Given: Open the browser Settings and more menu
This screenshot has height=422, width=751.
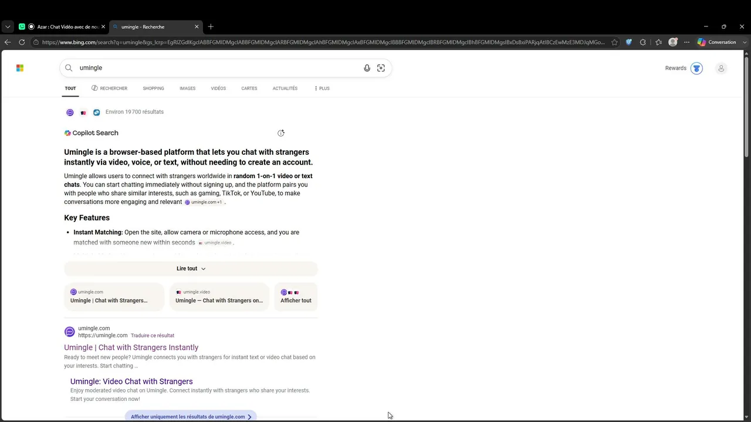Looking at the screenshot, I should coord(686,42).
